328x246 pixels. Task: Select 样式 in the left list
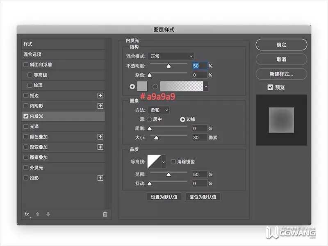64,44
